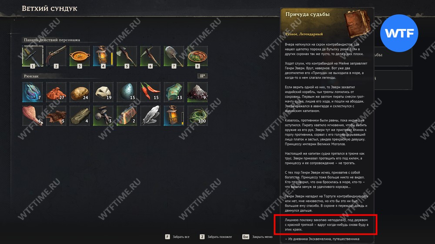This screenshot has width=435, height=244.
Task: Click Забрать похожее button
Action: pos(216,237)
